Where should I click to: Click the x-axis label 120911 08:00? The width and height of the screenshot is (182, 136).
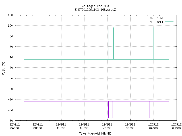point(38,126)
